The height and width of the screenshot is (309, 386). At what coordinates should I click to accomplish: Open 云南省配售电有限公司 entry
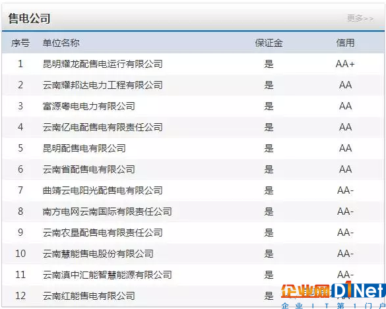point(88,169)
